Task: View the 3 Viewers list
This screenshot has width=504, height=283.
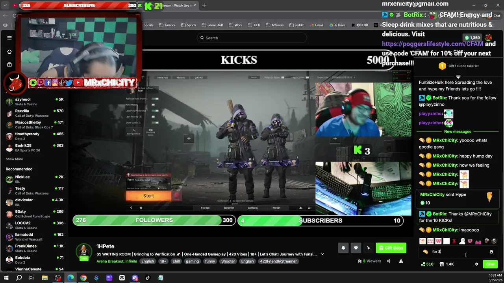Action: [x=370, y=261]
